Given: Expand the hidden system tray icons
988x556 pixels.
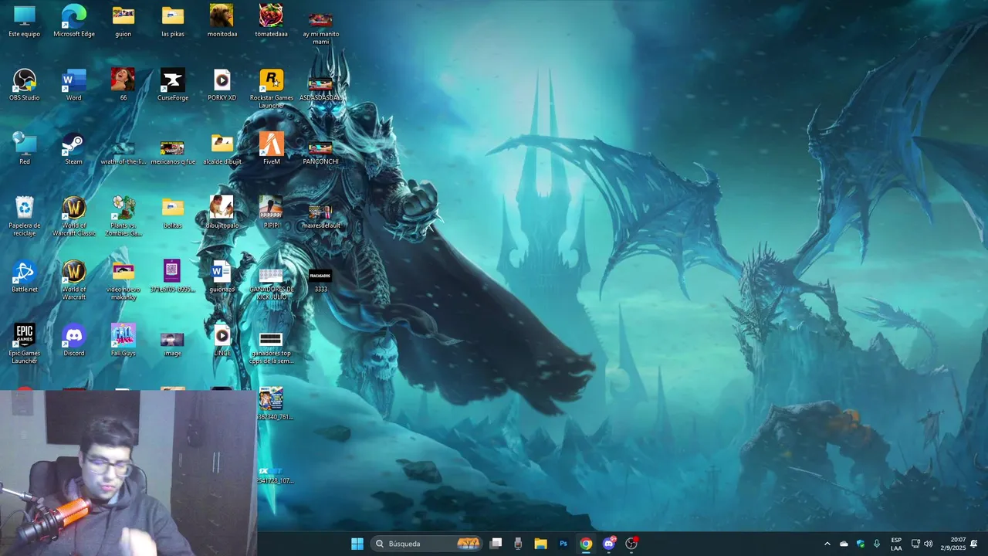Looking at the screenshot, I should click(x=827, y=544).
